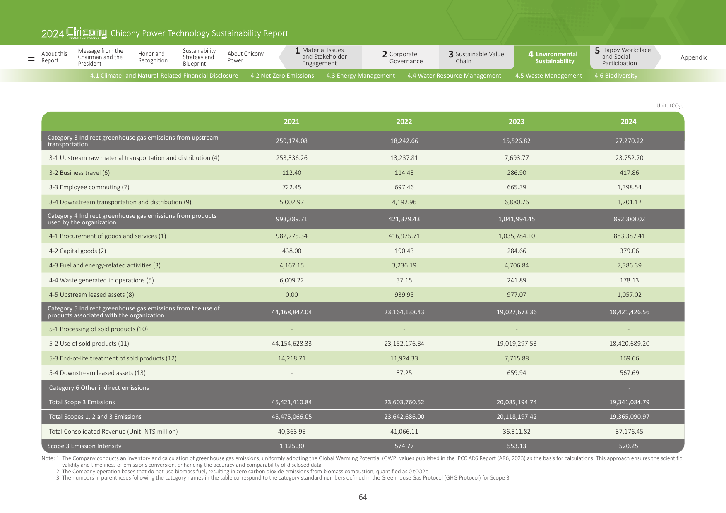The height and width of the screenshot is (513, 726).
Task: Click the page number 64
Action: pos(363,497)
